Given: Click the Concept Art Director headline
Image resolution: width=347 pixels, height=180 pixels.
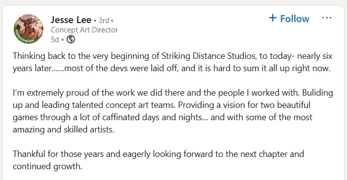Looking at the screenshot, I should click(x=85, y=30).
